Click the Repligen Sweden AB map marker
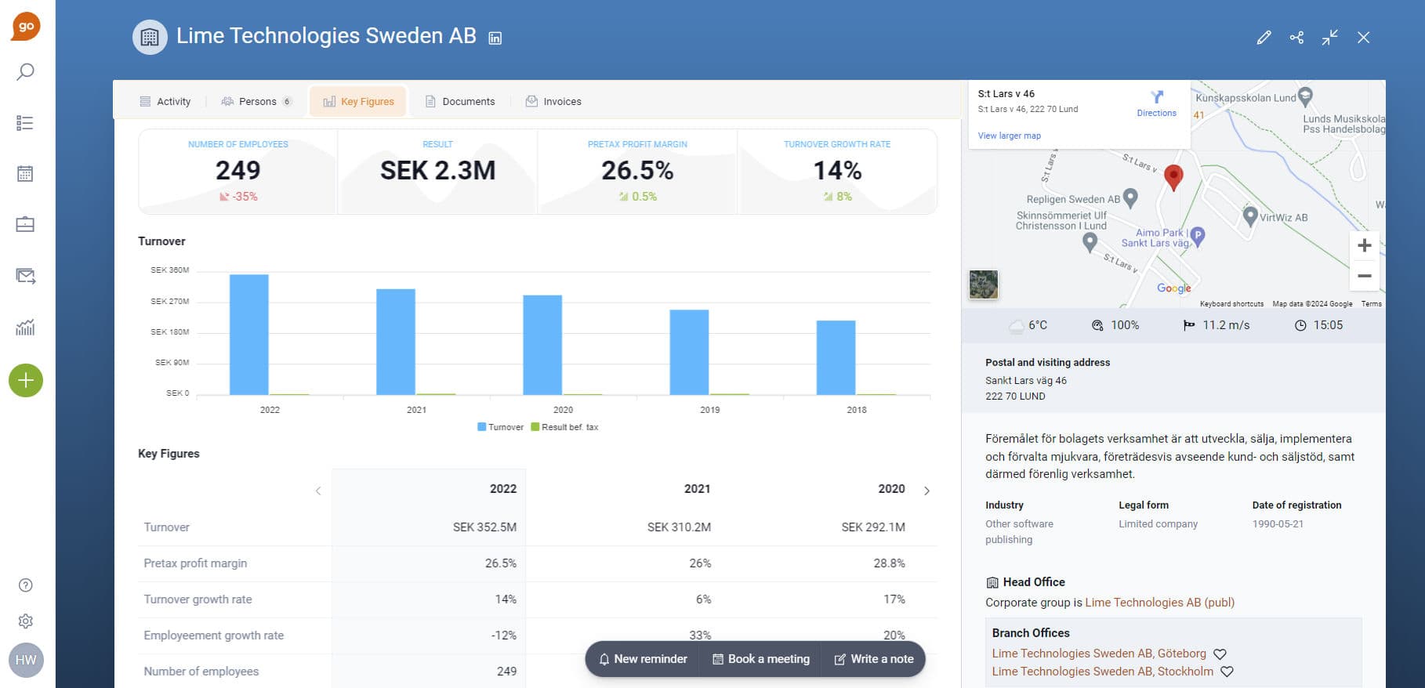Screen dimensions: 1425x688 [1130, 198]
